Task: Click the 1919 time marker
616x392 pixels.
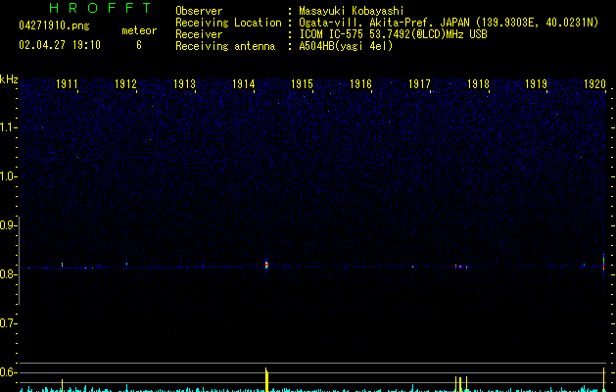Action: tap(537, 84)
